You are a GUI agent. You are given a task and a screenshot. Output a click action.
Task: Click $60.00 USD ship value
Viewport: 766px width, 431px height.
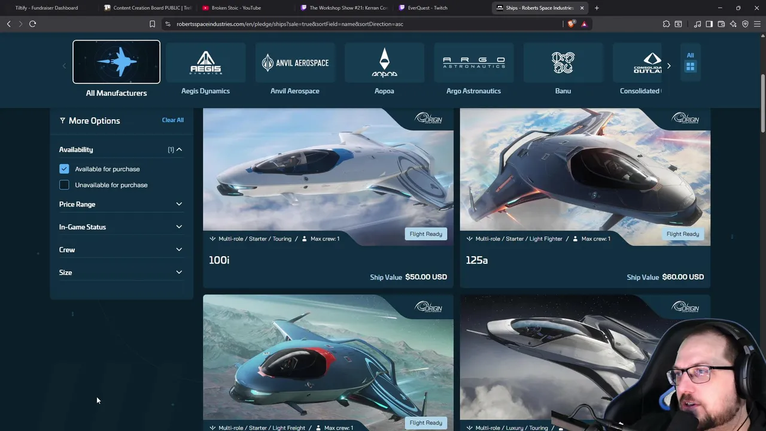683,277
